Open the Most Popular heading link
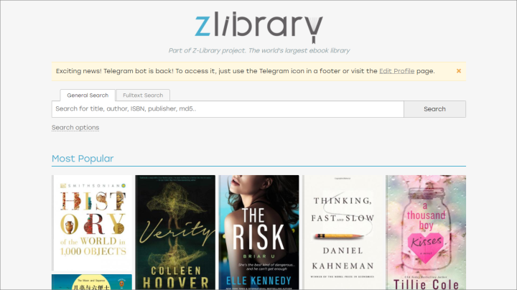The image size is (517, 290). (83, 159)
